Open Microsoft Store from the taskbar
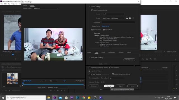The image size is (179, 100). click(x=66, y=97)
